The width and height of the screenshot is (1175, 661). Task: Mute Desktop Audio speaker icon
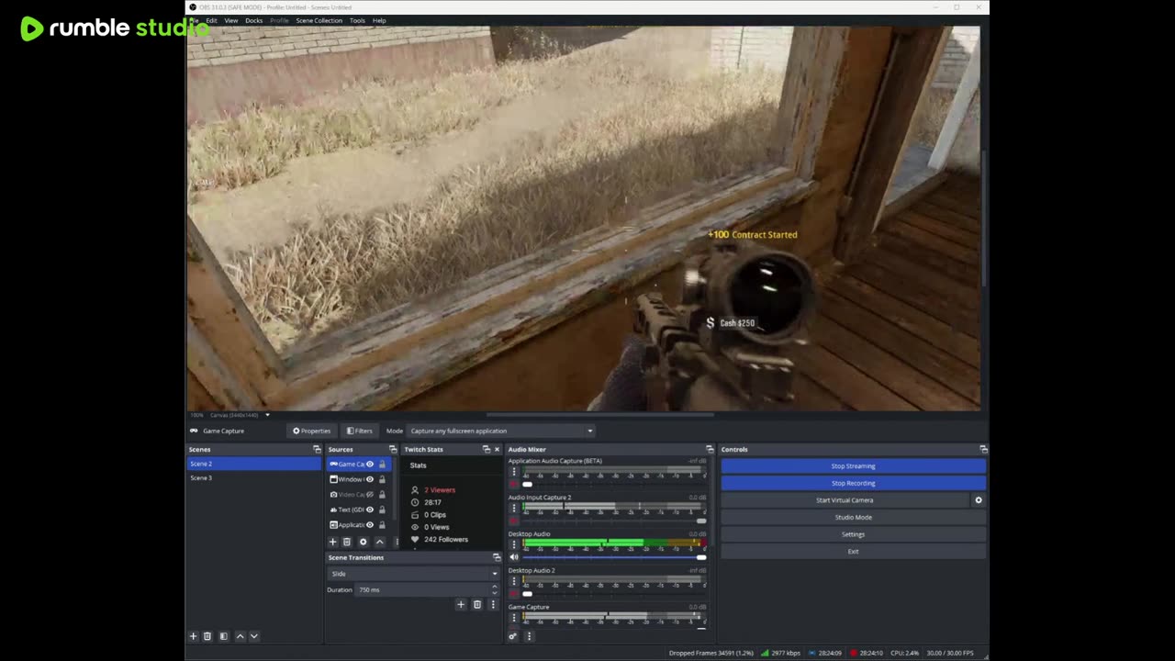pyautogui.click(x=514, y=557)
